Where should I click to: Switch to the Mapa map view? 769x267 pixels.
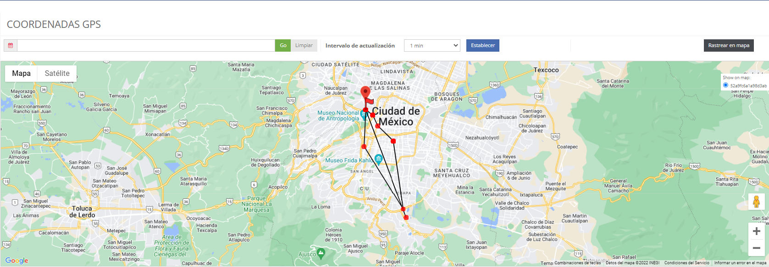click(x=22, y=73)
